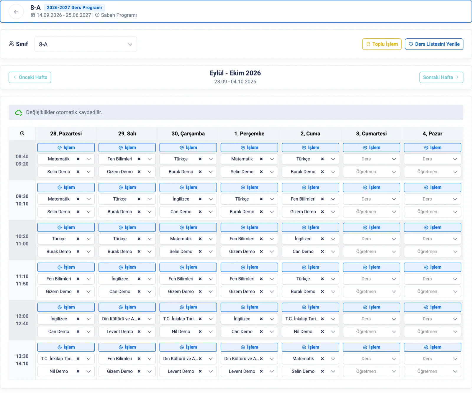
Task: Remove Can Demo from Cuma 10:20 slot
Action: tap(322, 252)
